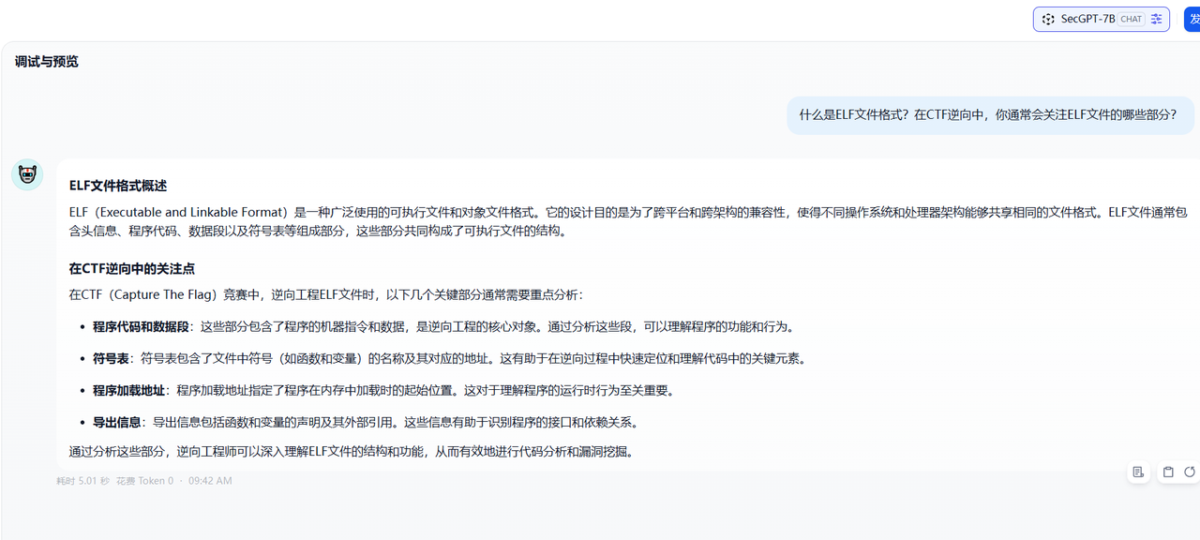Open the SecGPT-7B model selector dropdown
This screenshot has height=540, width=1200.
tap(1087, 19)
